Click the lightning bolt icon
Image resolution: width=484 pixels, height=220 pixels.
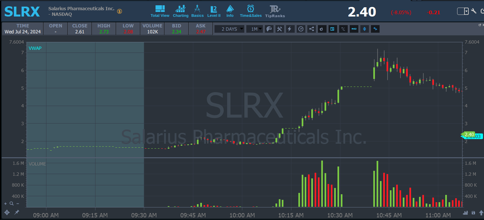(x=290, y=29)
